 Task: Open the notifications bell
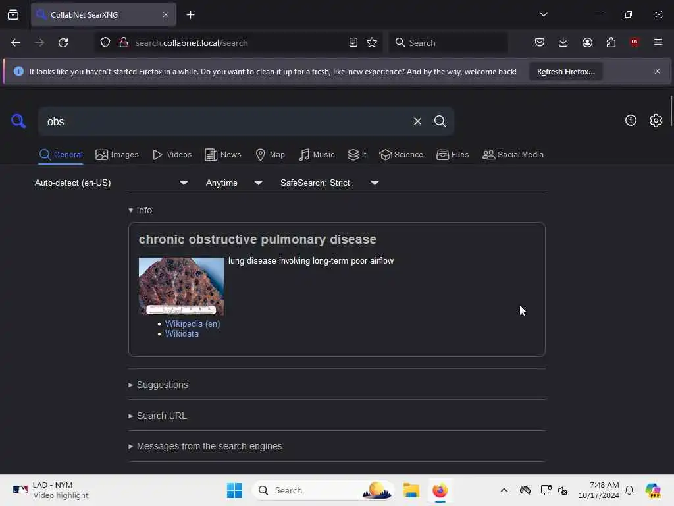tap(629, 490)
